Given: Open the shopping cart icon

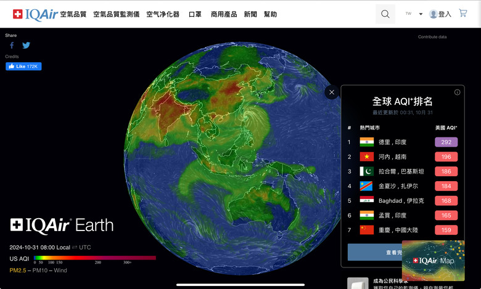Looking at the screenshot, I should [463, 13].
